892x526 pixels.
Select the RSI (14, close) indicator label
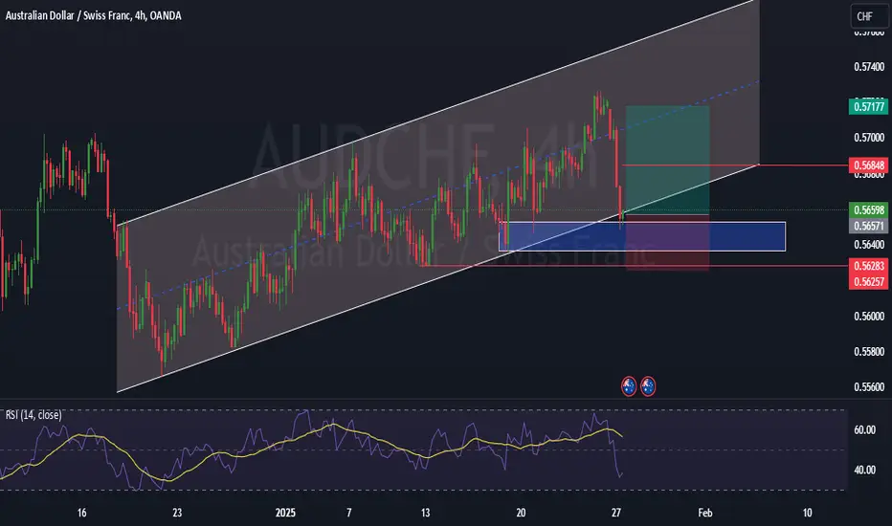click(x=33, y=415)
